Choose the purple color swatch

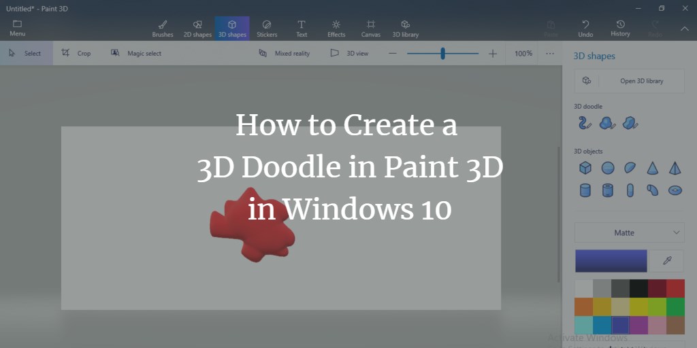tap(638, 326)
